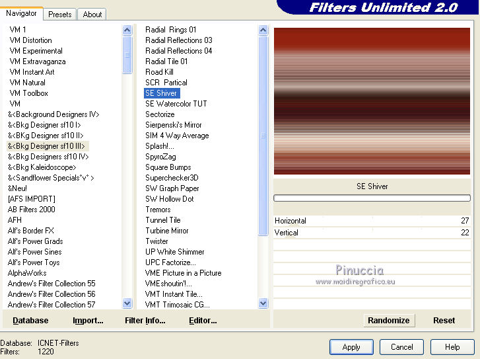This screenshot has width=480, height=359.
Task: Select Andrew's Filter Collection 56
Action: click(51, 294)
